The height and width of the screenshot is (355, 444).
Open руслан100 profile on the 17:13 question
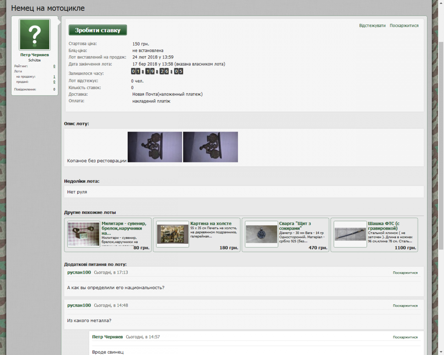(x=79, y=272)
